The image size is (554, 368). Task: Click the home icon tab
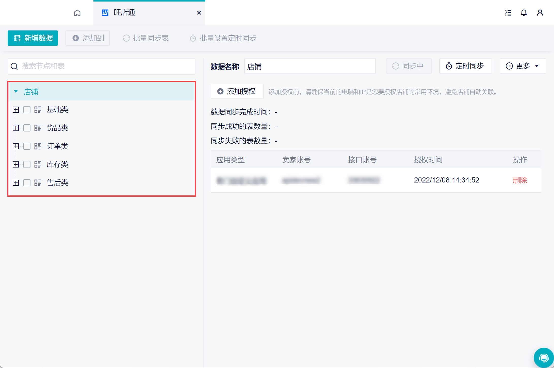click(77, 13)
